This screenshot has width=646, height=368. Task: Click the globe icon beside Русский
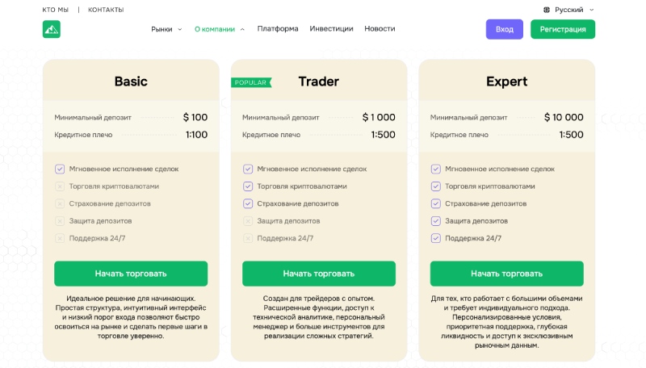[x=547, y=10]
